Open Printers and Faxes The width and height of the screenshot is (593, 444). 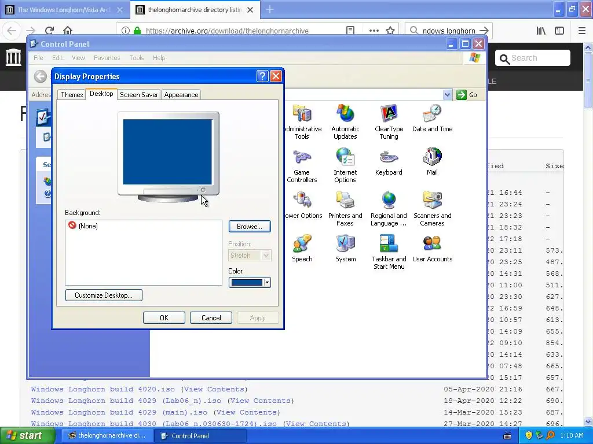coord(345,209)
